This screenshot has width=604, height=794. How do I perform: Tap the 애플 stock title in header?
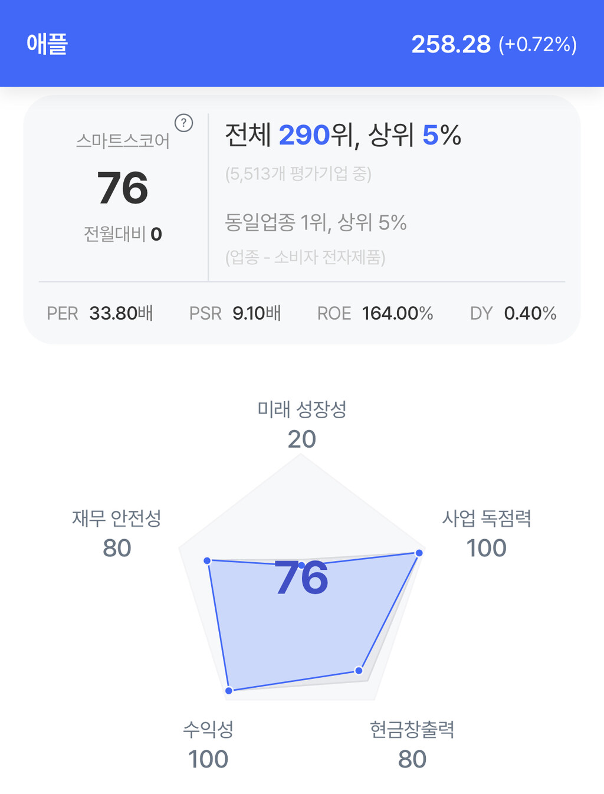[x=47, y=44]
